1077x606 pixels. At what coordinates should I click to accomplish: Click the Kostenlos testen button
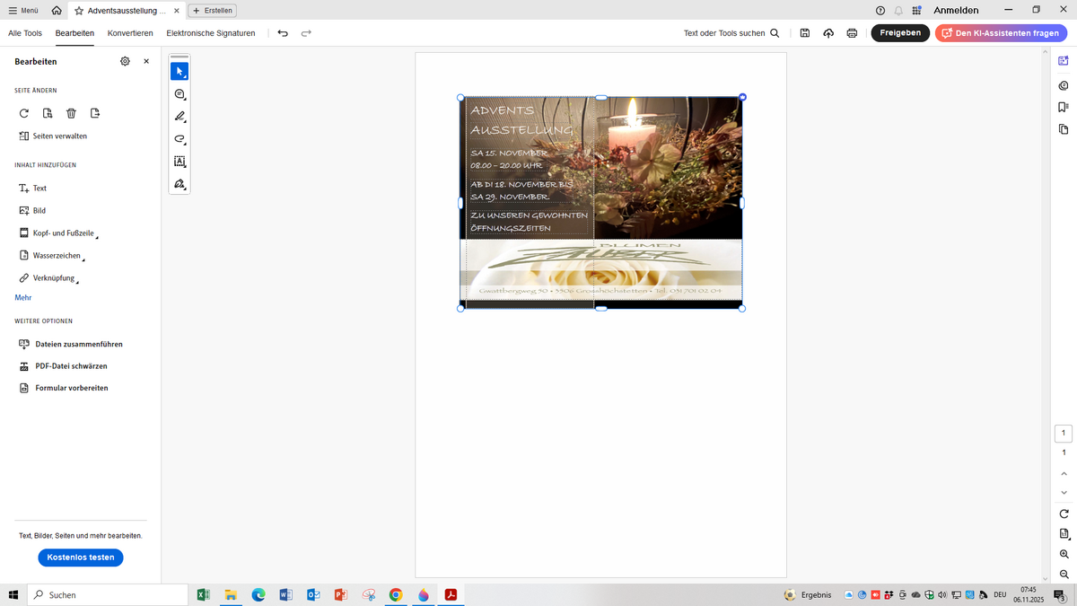click(81, 558)
